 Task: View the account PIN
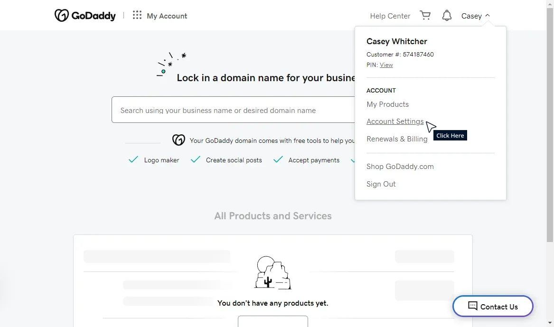386,65
